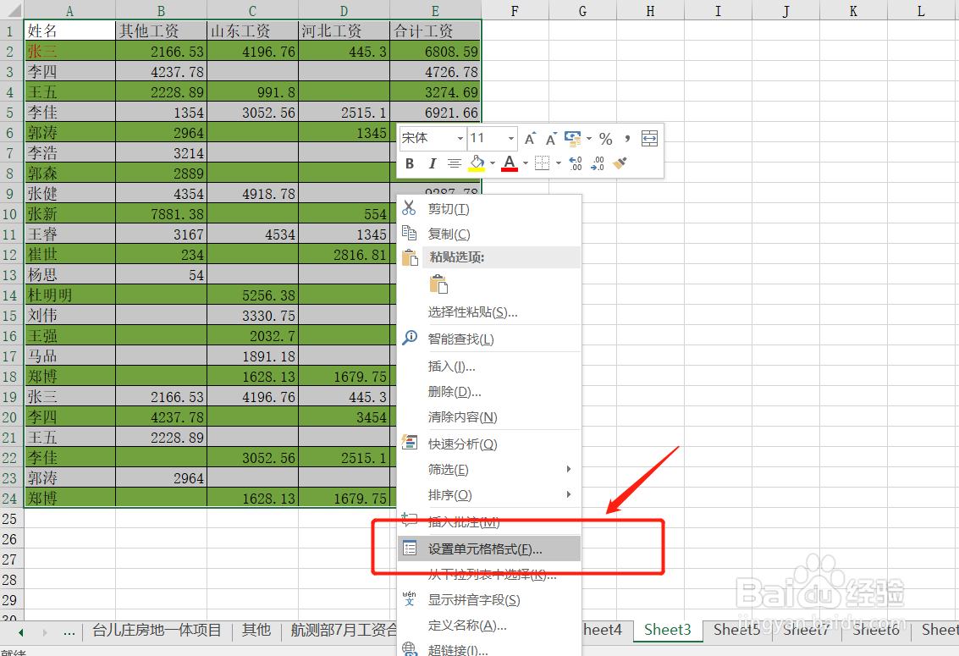Switch to Sheet5 tab
The width and height of the screenshot is (959, 656).
coord(736,630)
